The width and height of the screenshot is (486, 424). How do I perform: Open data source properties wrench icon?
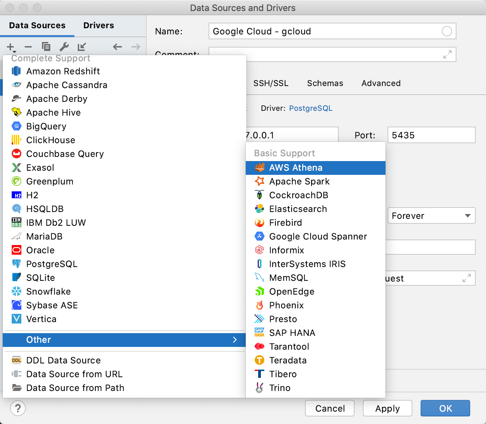click(x=64, y=46)
